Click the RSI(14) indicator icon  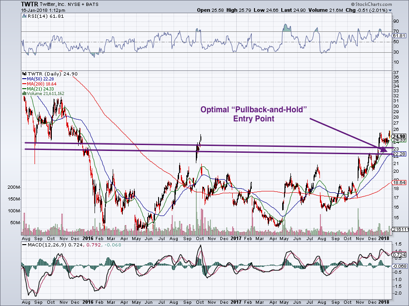tap(24, 16)
